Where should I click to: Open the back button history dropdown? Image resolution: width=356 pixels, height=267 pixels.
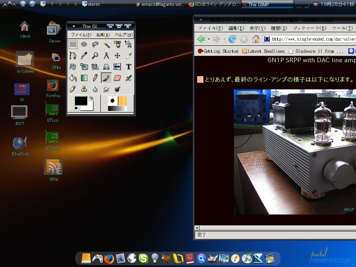[209, 39]
